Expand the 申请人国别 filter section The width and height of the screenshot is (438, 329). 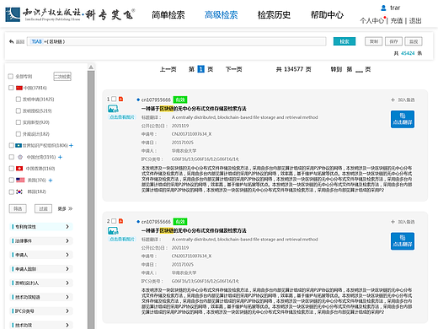coord(41,269)
